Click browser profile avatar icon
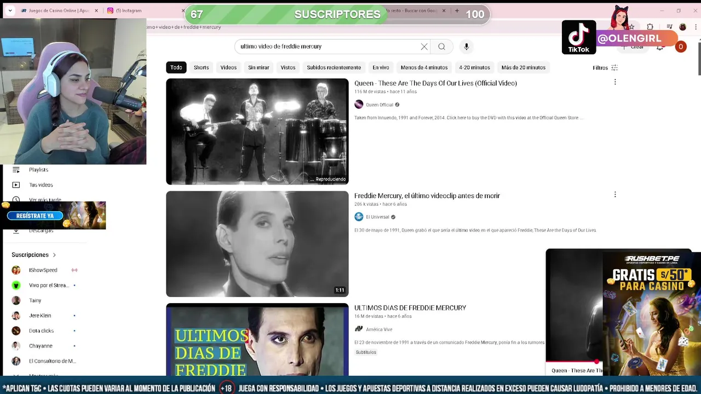 click(682, 27)
